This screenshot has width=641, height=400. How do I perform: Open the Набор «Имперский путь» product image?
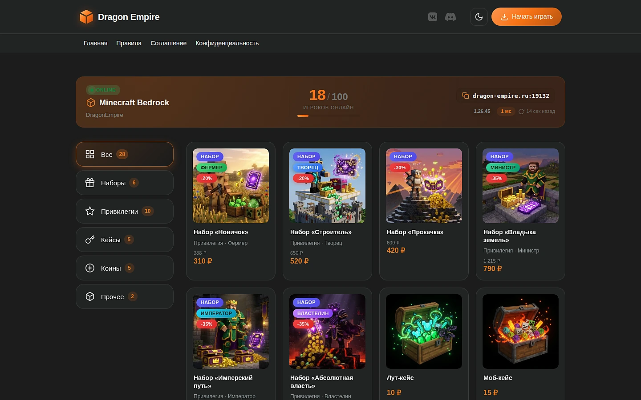(231, 332)
